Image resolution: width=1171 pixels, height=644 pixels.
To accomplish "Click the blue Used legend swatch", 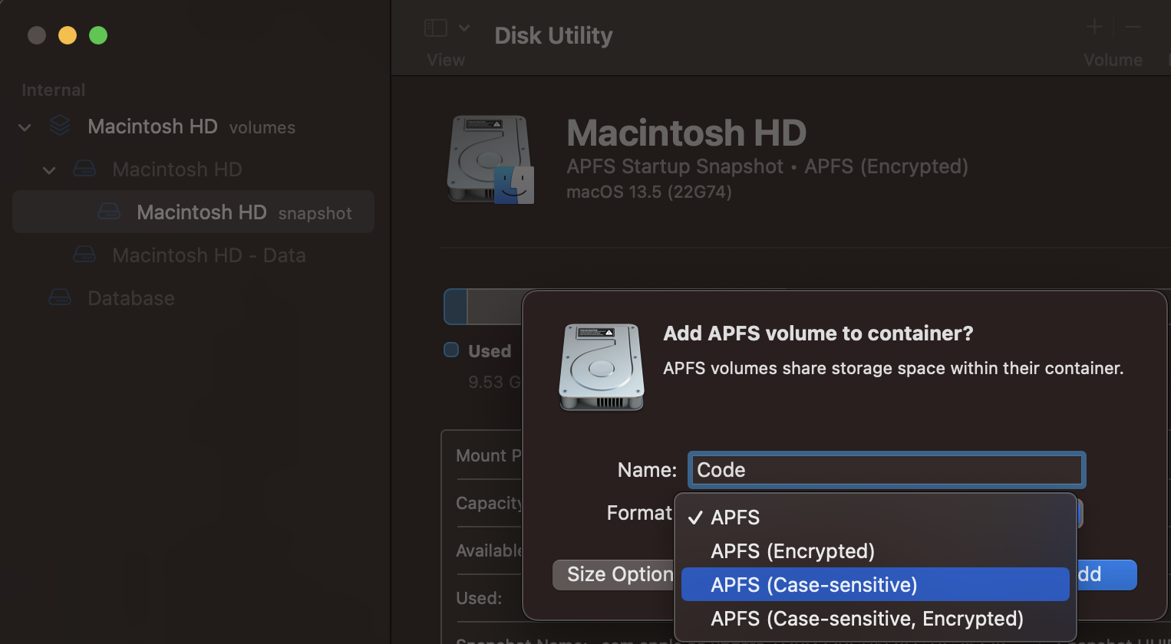I will coord(451,350).
